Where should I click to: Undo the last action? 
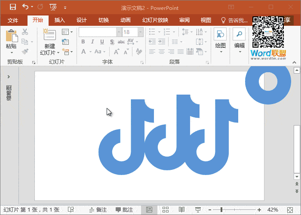click(25, 7)
